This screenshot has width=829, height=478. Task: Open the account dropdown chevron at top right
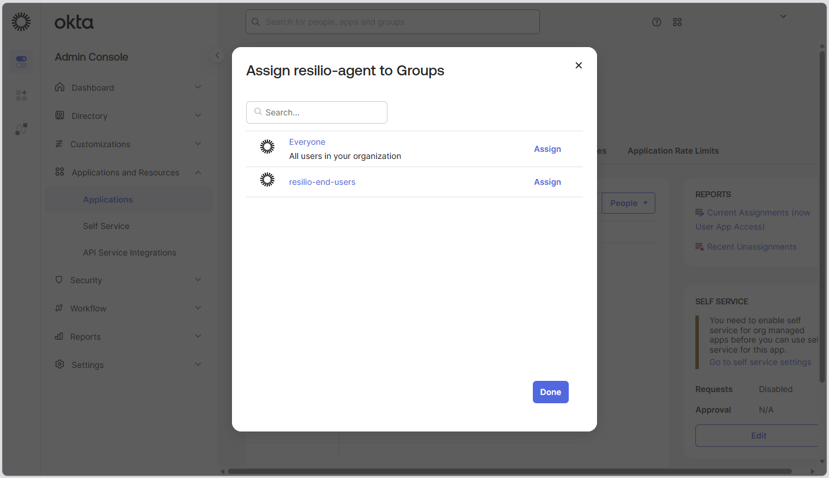[783, 16]
